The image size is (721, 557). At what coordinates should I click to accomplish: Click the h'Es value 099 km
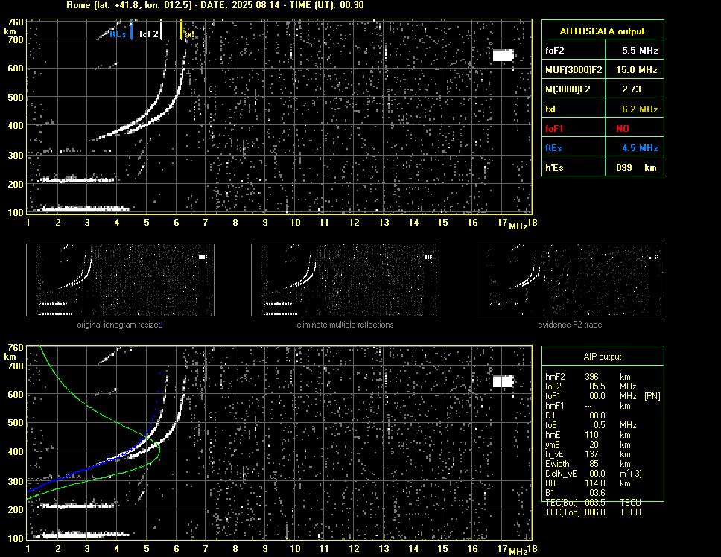[x=636, y=168]
